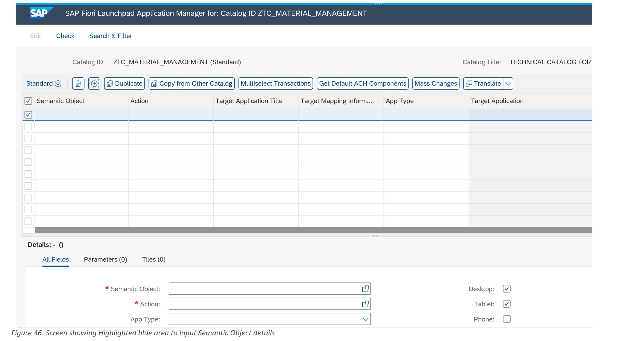
Task: Click the Get Default ACH Components button
Action: [x=362, y=83]
